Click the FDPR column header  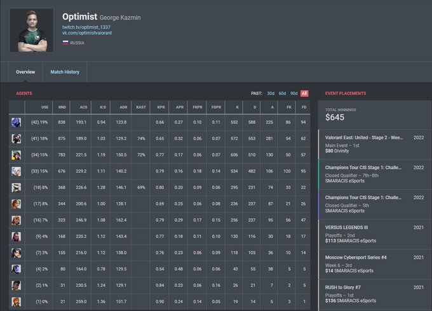[x=216, y=107]
